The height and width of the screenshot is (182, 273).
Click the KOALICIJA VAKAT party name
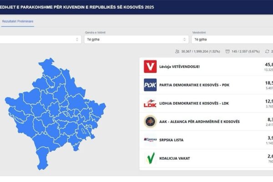click(x=174, y=158)
